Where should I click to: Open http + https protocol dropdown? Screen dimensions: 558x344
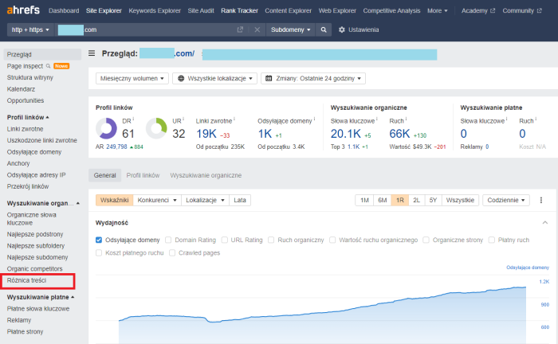tap(30, 29)
